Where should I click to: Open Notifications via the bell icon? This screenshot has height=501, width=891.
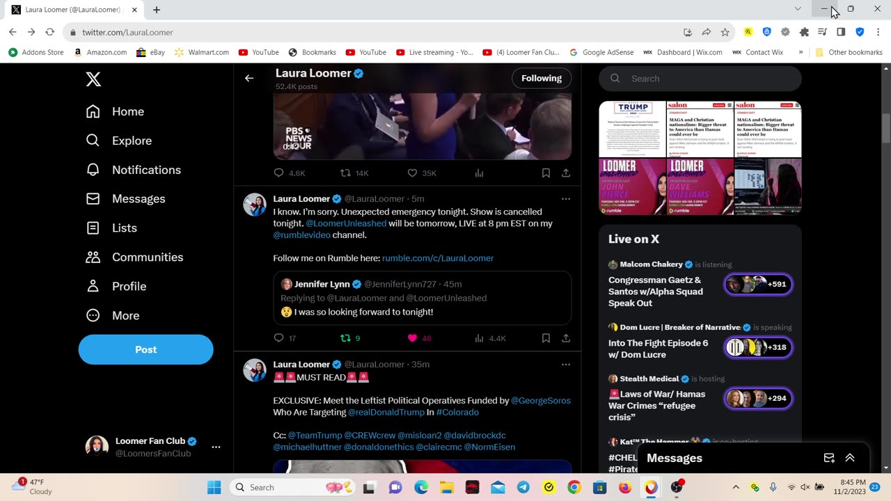(x=133, y=170)
